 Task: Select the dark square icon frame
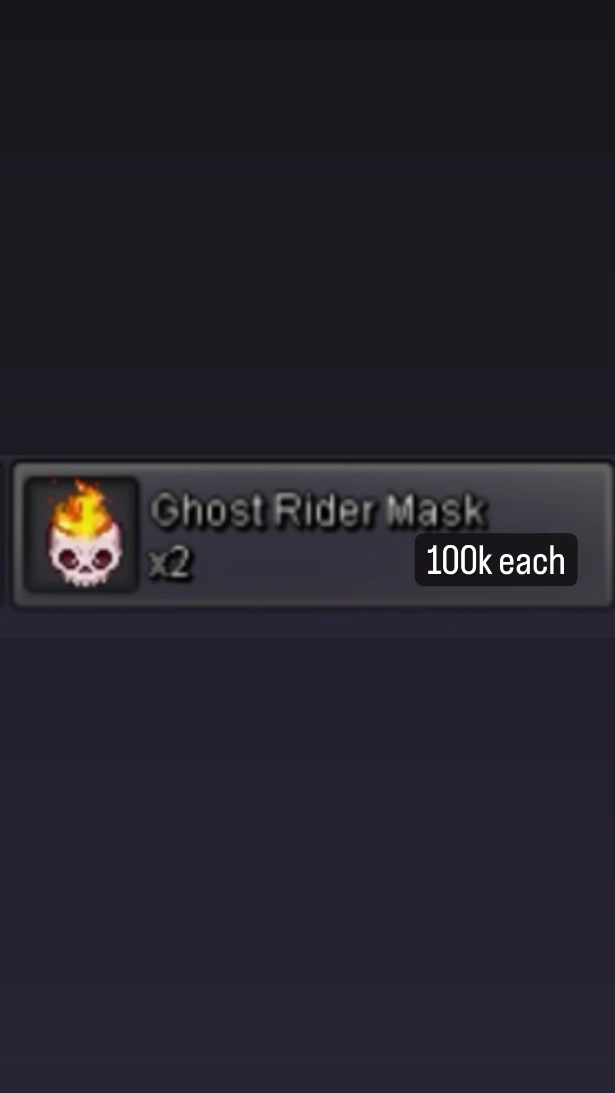[81, 534]
